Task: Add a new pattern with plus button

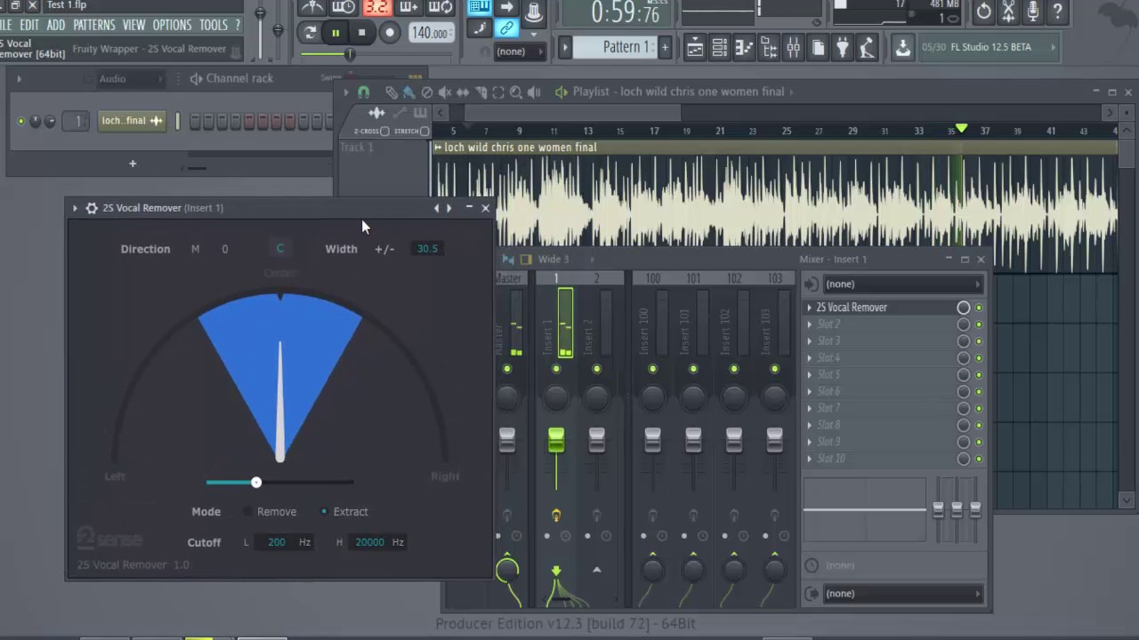Action: [665, 47]
